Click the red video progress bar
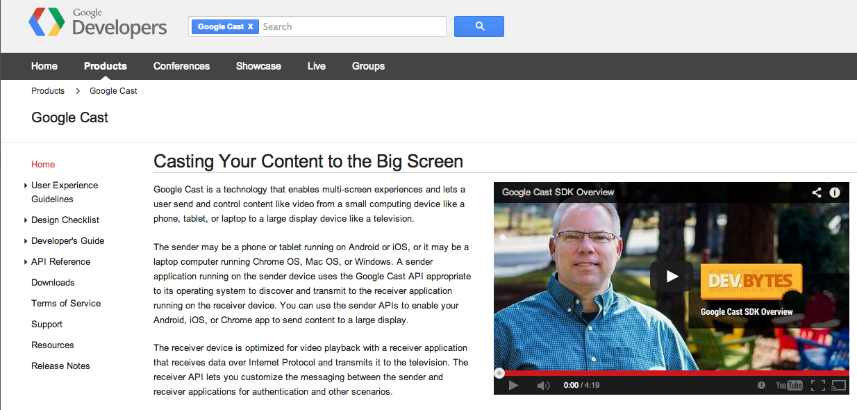Screen dimensions: 857x410 pos(672,373)
